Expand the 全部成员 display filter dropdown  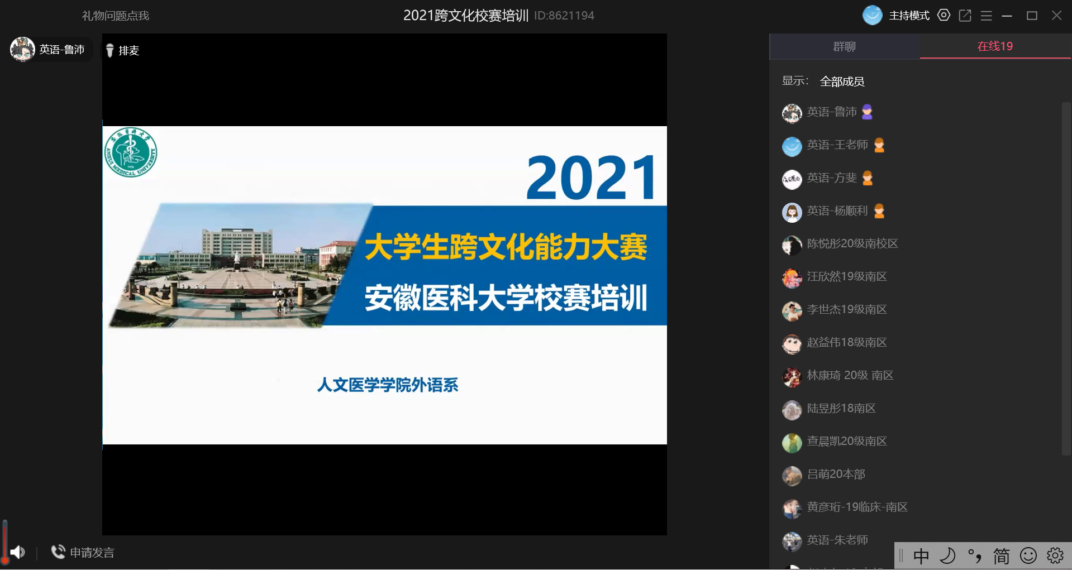(842, 82)
